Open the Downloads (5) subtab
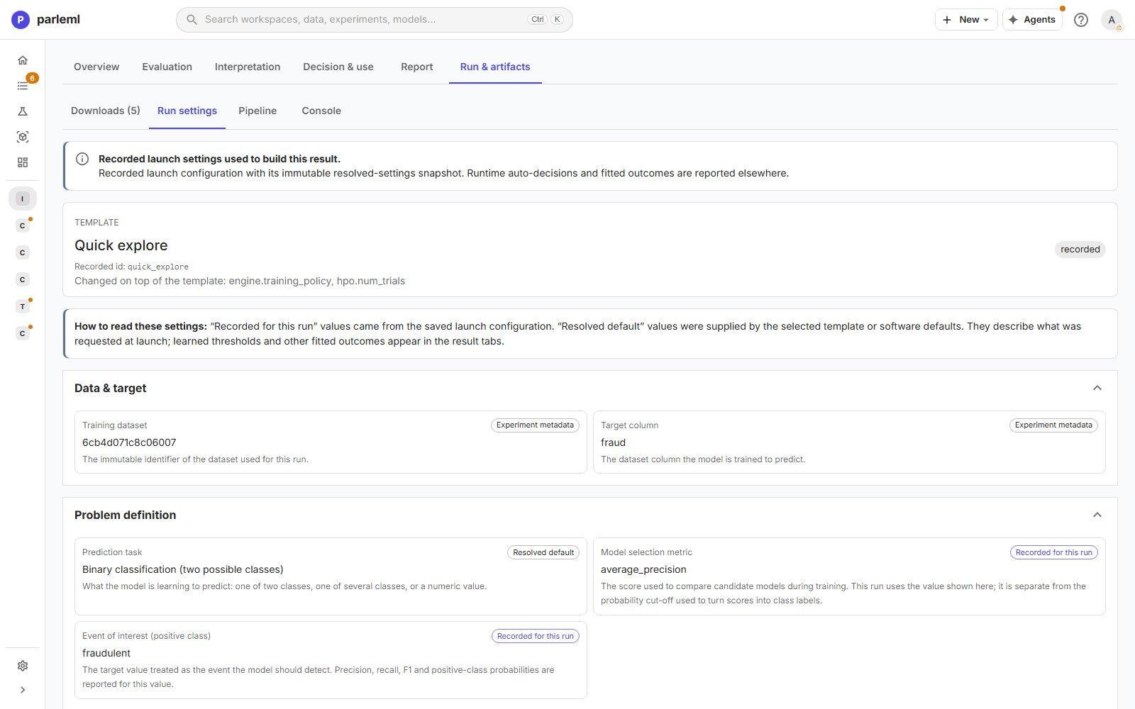Screen dimensions: 1135x709 tap(106, 111)
